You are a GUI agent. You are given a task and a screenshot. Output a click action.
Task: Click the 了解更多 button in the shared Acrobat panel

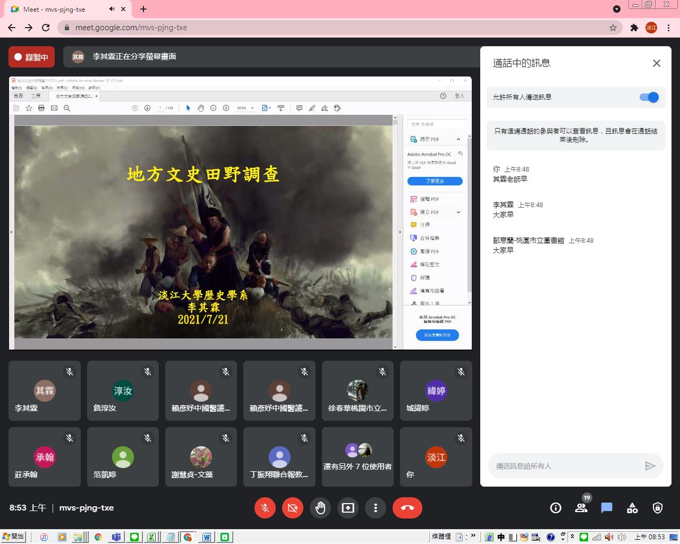click(435, 181)
